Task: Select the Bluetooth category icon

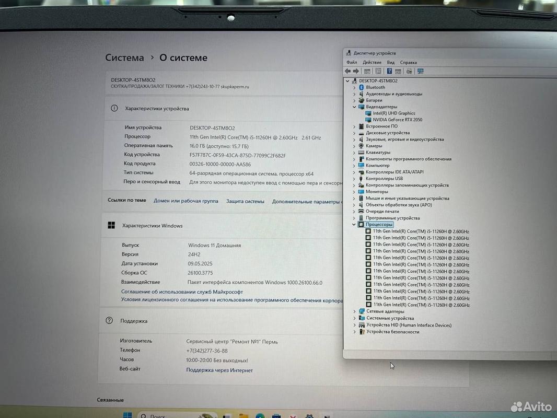Action: coord(361,87)
